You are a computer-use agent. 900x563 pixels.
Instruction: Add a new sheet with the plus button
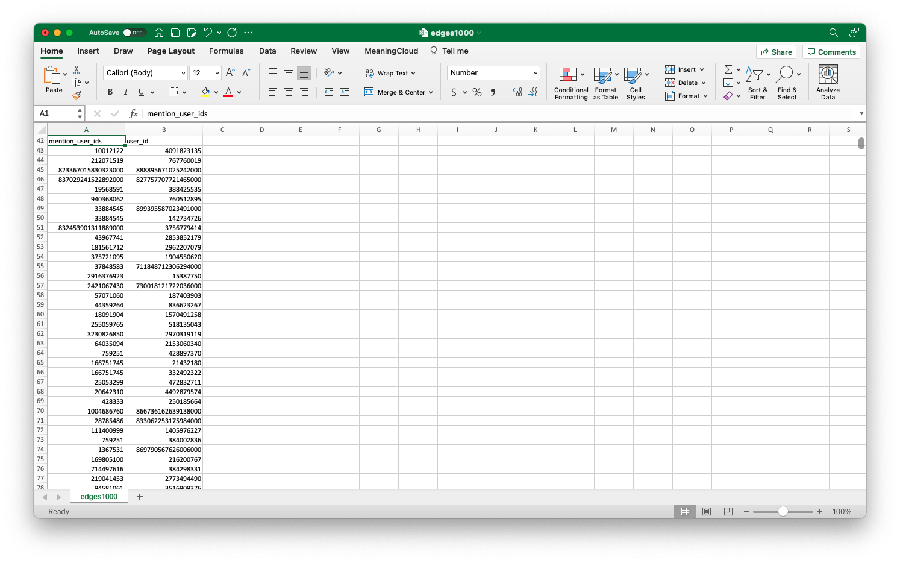(140, 496)
